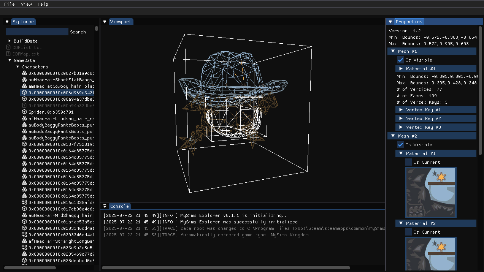This screenshot has height=272, width=484.
Task: Toggle Is Visible under Mesh #2
Action: (x=400, y=145)
